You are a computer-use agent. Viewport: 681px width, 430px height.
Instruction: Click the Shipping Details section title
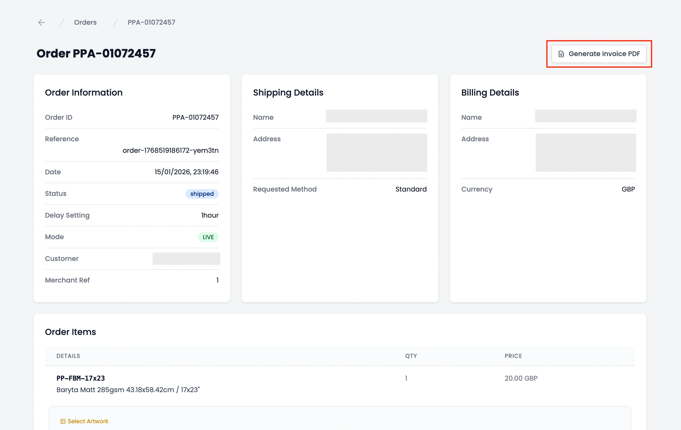point(288,92)
